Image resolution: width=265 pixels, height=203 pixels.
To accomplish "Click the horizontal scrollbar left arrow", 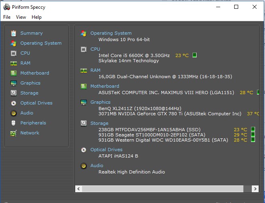I will point(78,189).
